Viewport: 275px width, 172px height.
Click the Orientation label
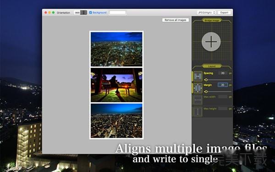63,13
